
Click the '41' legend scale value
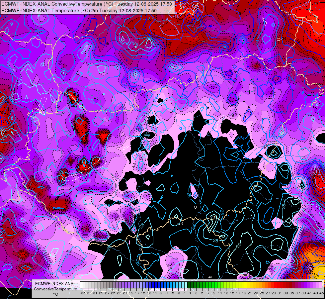[x=309, y=293]
